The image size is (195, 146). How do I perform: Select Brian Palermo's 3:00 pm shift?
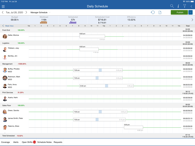(x=133, y=127)
